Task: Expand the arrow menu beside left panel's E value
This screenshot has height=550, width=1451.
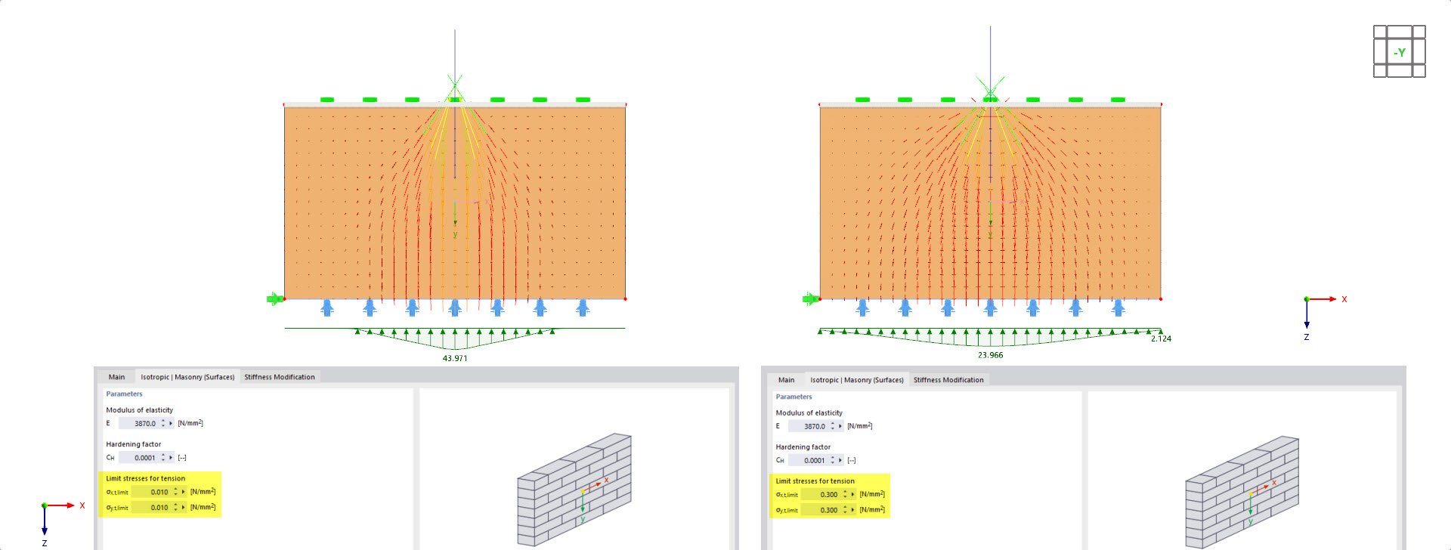Action: (x=172, y=424)
